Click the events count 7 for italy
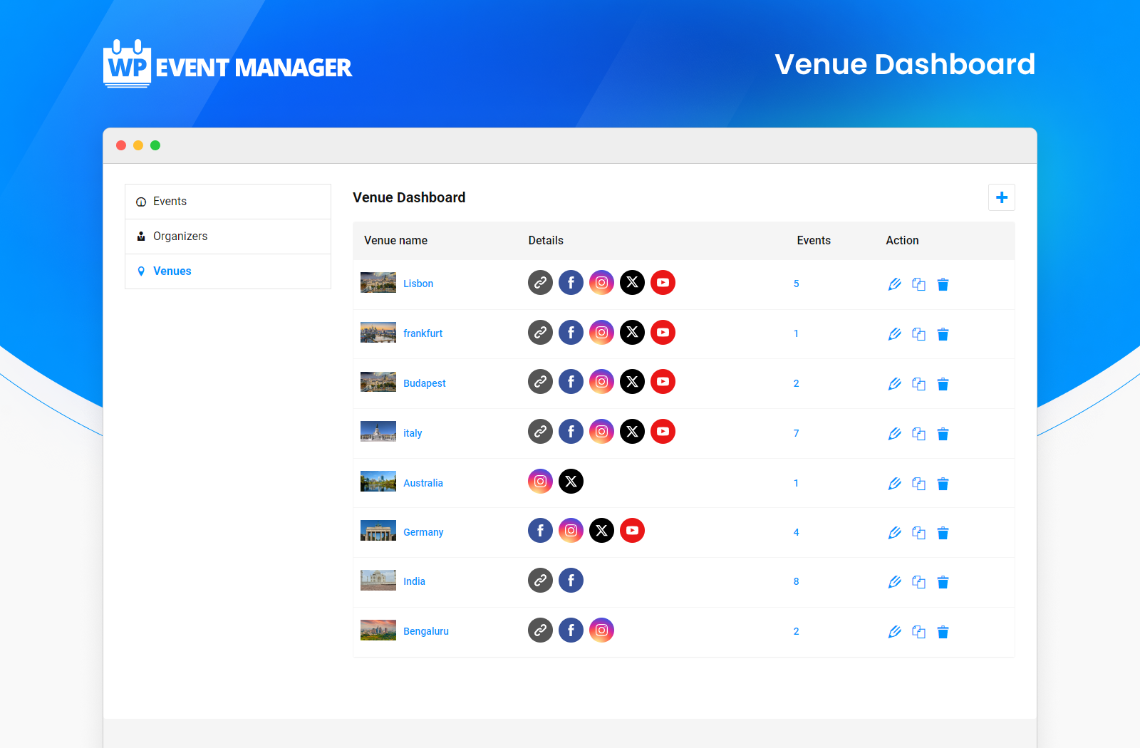The image size is (1140, 748). pyautogui.click(x=797, y=433)
